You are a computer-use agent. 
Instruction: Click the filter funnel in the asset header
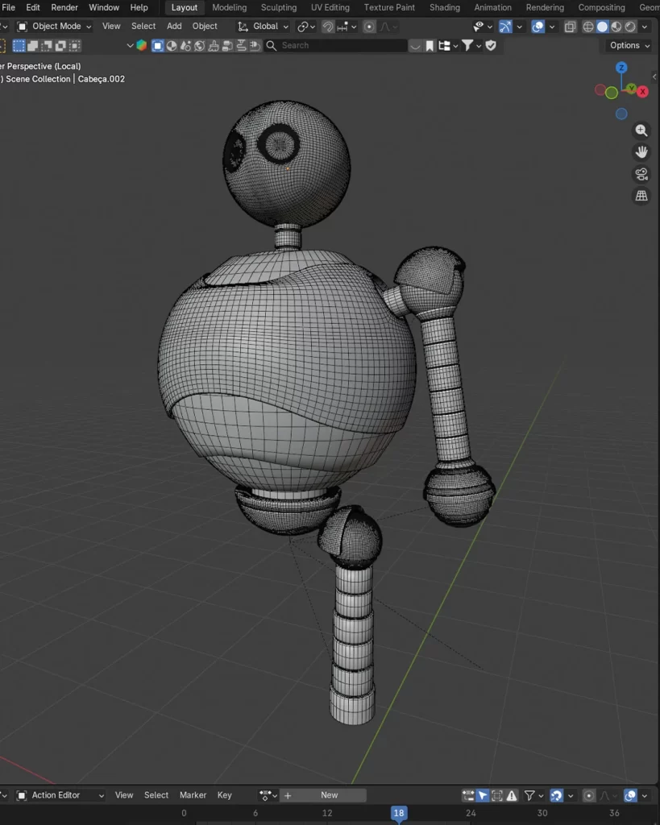(467, 46)
